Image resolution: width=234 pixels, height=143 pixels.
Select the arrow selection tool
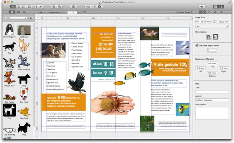13,7
